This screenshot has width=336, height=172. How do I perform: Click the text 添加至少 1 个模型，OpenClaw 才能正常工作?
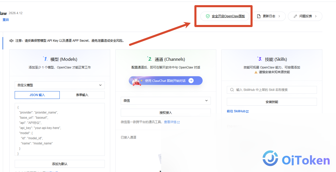(60, 67)
